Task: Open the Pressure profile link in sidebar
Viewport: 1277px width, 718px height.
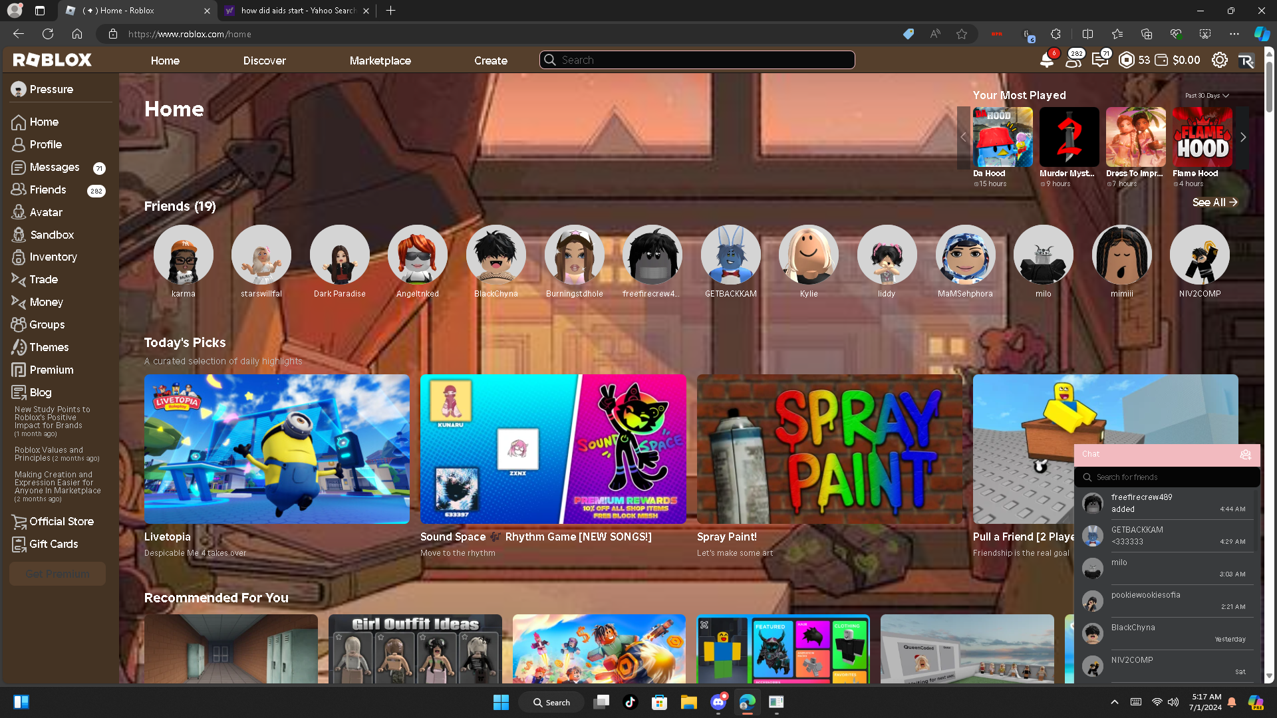Action: tap(43, 89)
